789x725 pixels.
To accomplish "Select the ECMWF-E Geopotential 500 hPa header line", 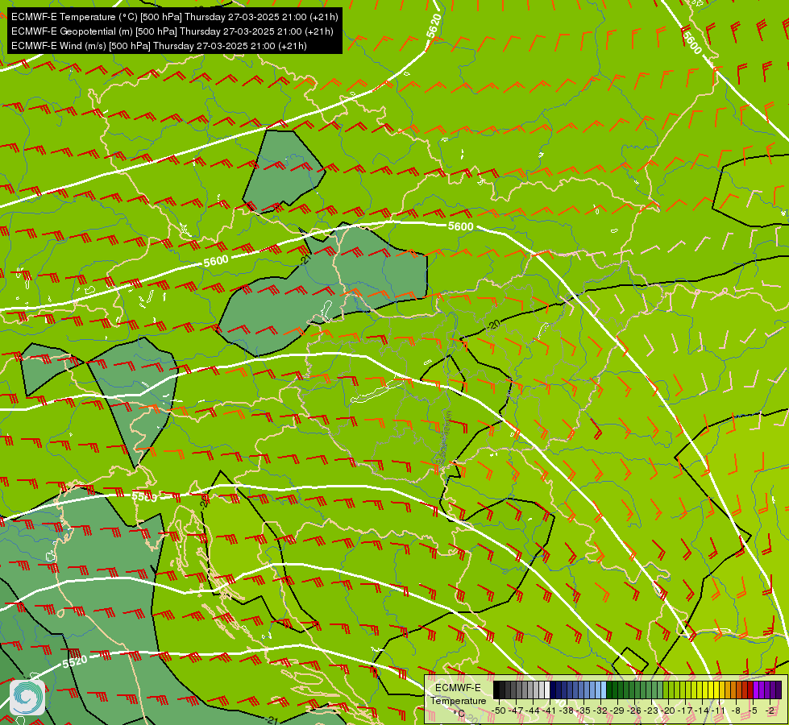I will click(x=172, y=31).
